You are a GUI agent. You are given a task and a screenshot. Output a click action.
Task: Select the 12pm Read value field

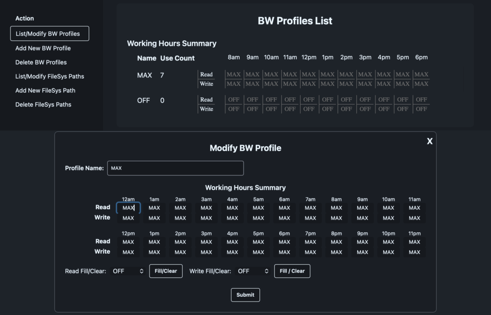coord(128,242)
